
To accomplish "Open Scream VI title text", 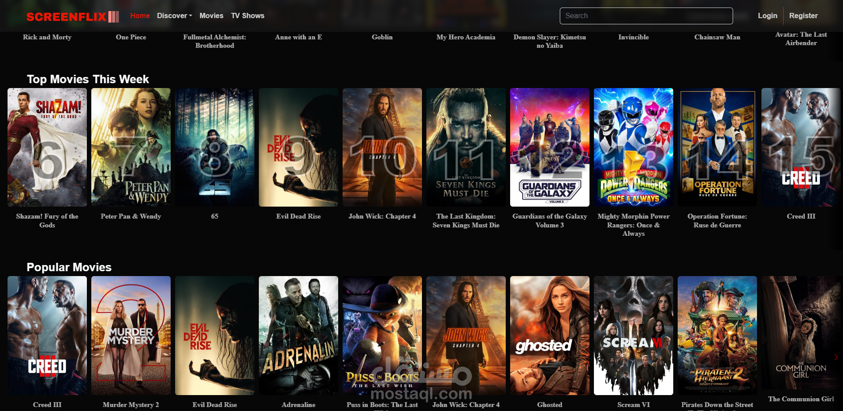I will pos(633,405).
